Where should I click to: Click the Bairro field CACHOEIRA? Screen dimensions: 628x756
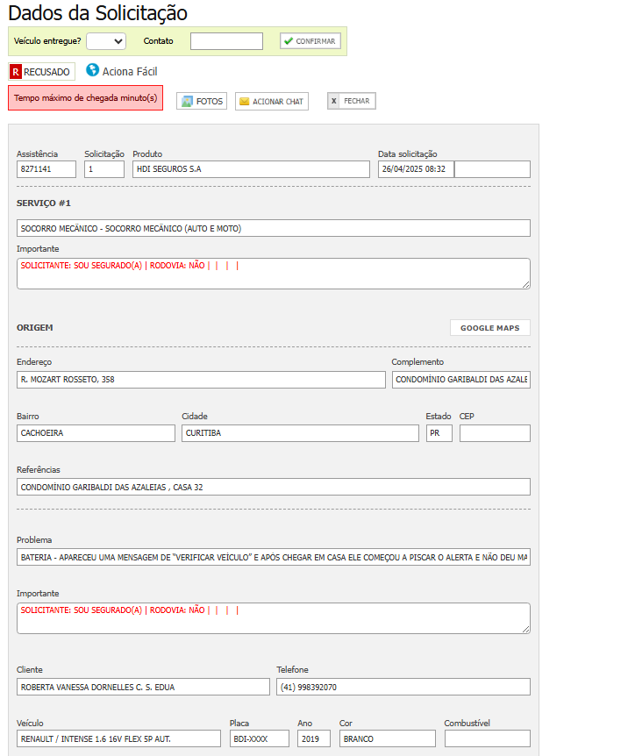(x=96, y=433)
